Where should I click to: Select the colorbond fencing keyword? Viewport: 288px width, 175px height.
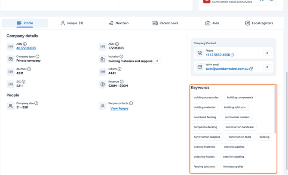click(205, 117)
